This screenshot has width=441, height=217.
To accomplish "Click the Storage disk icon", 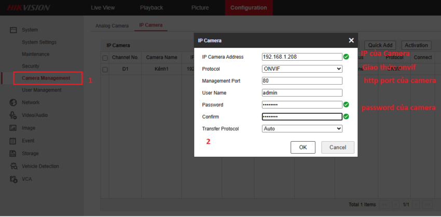I will coord(13,154).
